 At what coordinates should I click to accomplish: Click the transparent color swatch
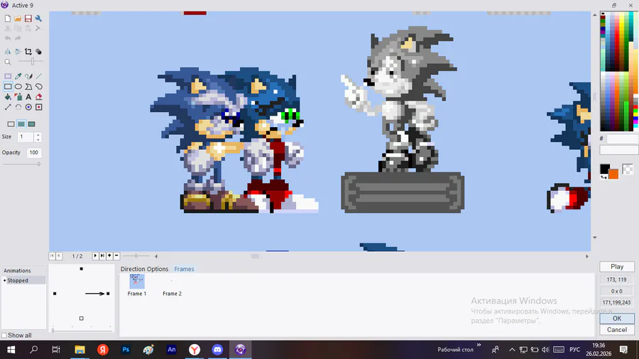coord(628,169)
